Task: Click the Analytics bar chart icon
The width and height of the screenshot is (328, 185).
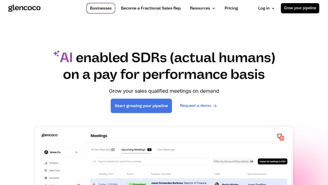Action: [x=46, y=163]
